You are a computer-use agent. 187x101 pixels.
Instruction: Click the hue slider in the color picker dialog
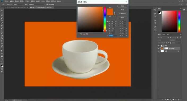[x=105, y=19]
